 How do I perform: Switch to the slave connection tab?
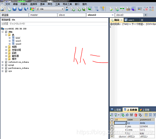click(72, 15)
